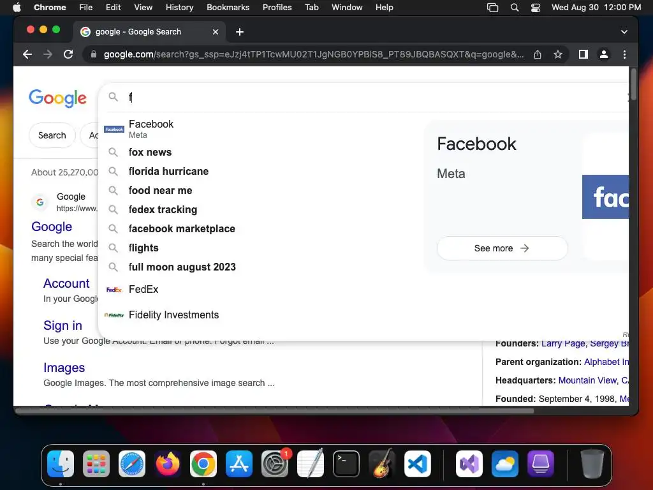Open the Chrome application menu

click(x=50, y=8)
